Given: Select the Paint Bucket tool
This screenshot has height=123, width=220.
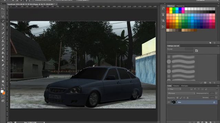Looking at the screenshot, I should click(3, 53).
